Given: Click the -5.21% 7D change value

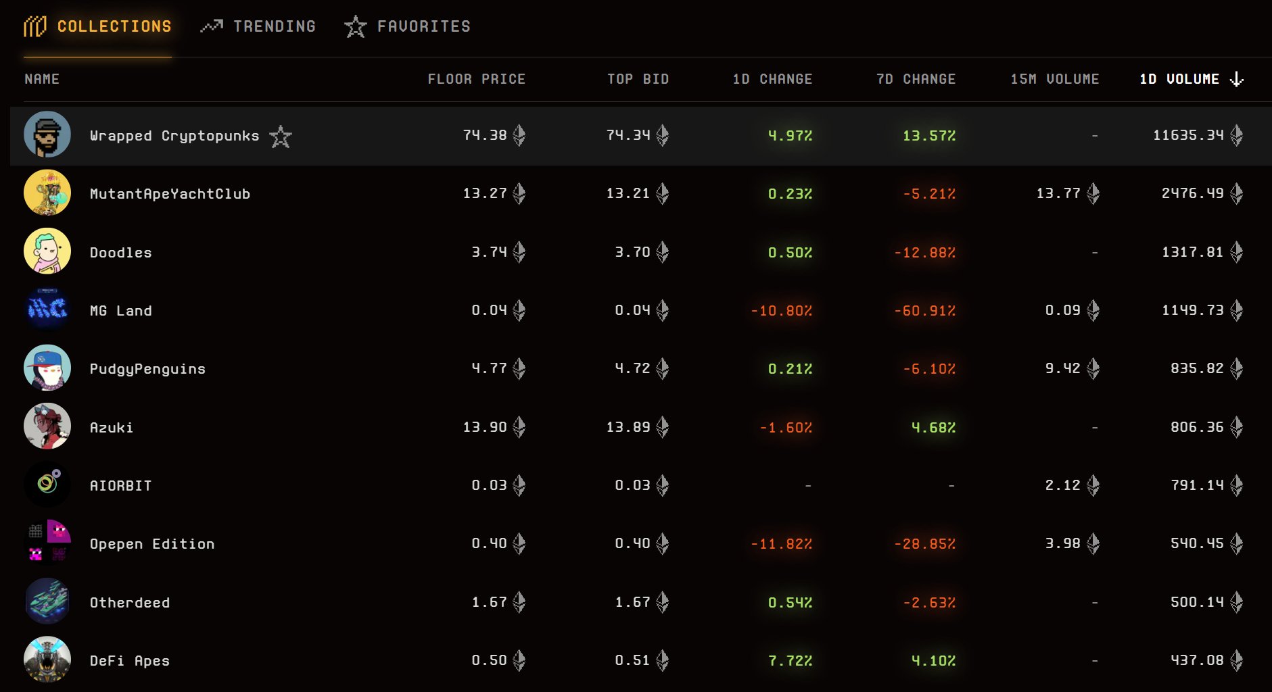Looking at the screenshot, I should (929, 194).
